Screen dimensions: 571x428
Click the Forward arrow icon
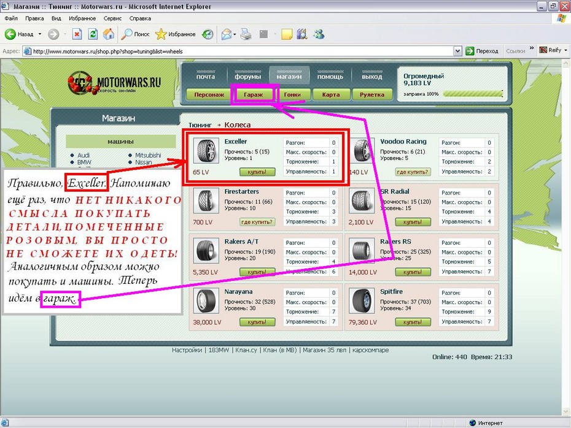pos(53,34)
